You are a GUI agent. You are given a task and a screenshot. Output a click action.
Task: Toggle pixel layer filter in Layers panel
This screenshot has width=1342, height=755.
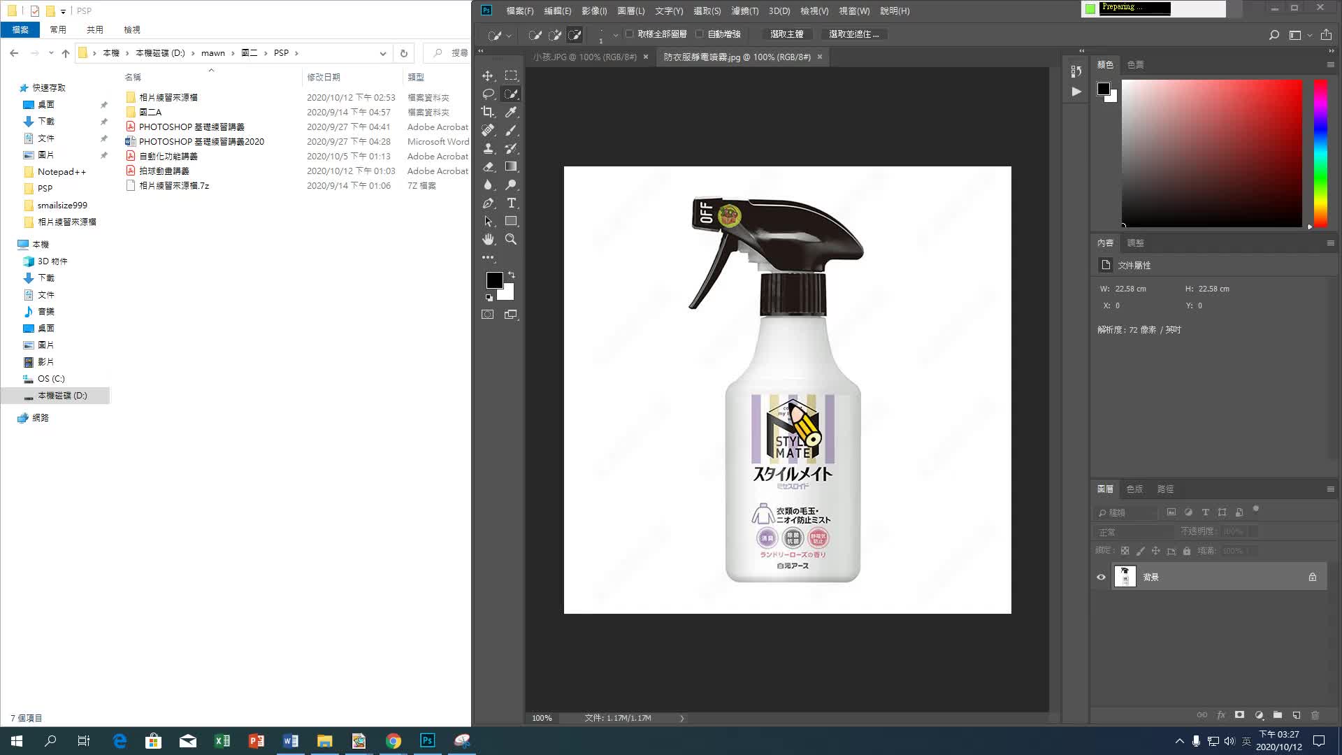point(1171,512)
